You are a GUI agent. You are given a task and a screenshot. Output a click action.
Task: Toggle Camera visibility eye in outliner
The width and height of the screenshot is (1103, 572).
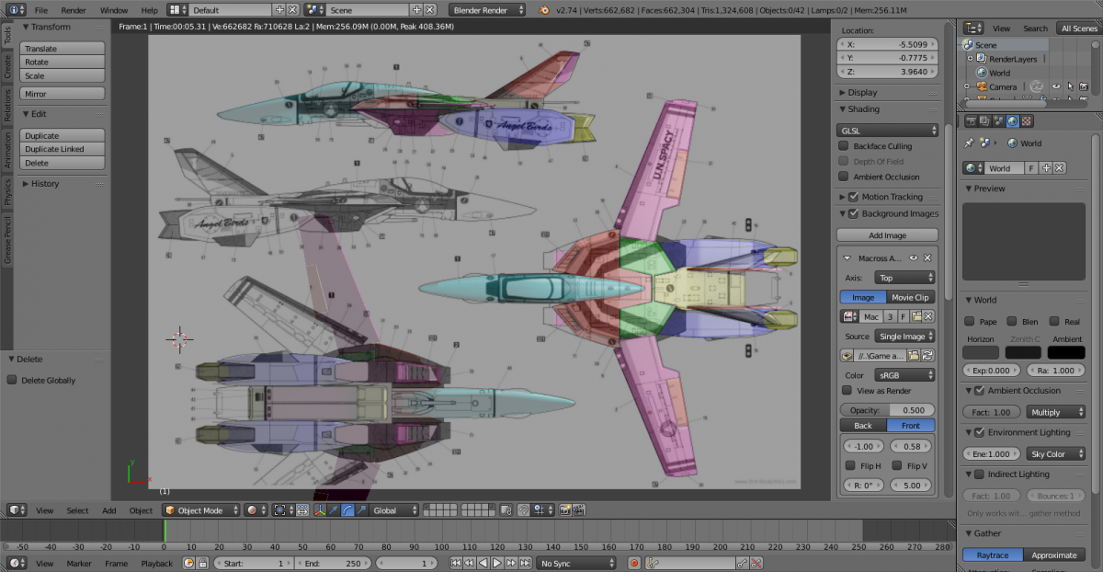click(1056, 86)
